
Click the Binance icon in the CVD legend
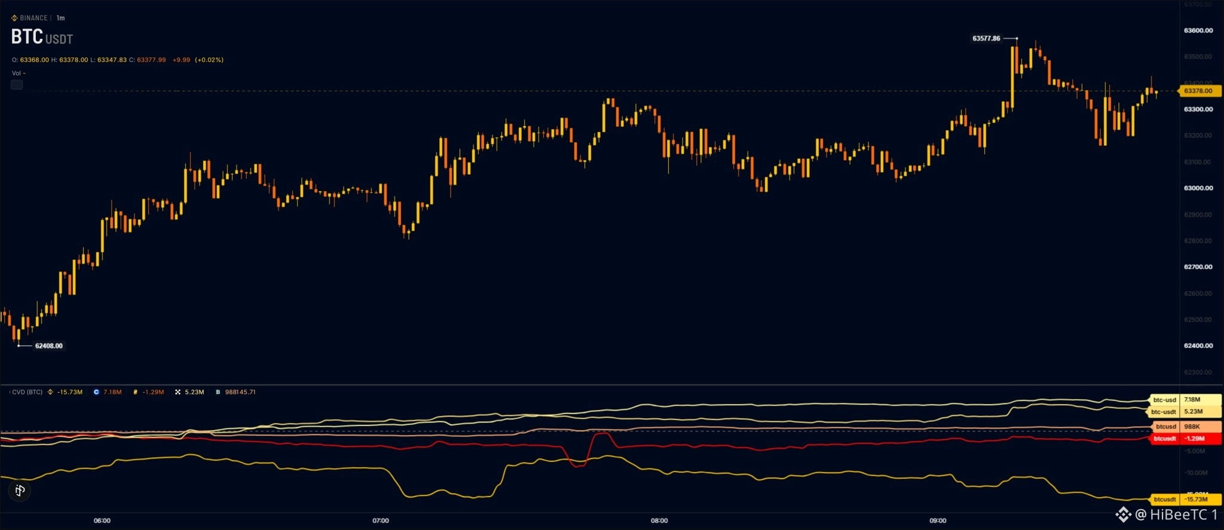point(50,393)
